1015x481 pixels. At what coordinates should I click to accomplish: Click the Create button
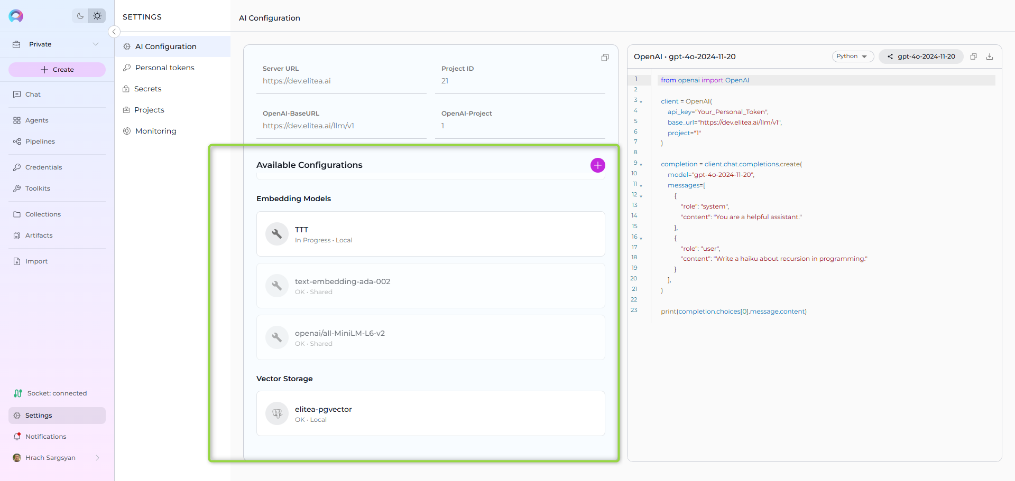57,70
